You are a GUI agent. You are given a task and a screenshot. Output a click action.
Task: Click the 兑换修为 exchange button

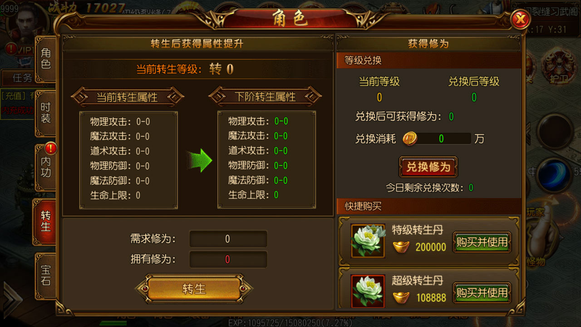pyautogui.click(x=428, y=167)
